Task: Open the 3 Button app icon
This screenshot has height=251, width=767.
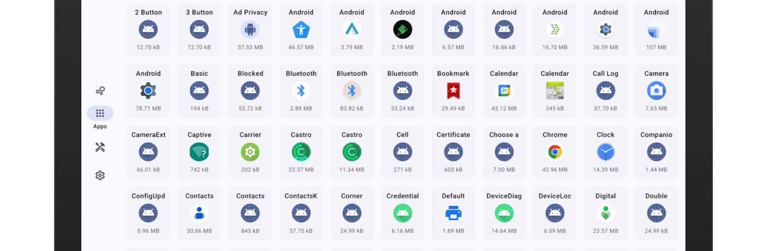Action: pyautogui.click(x=199, y=29)
